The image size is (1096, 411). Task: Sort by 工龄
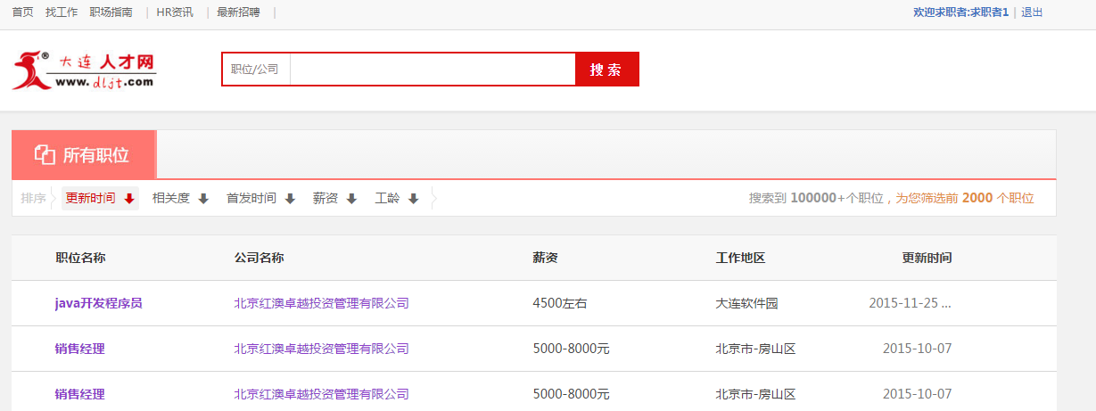[387, 199]
